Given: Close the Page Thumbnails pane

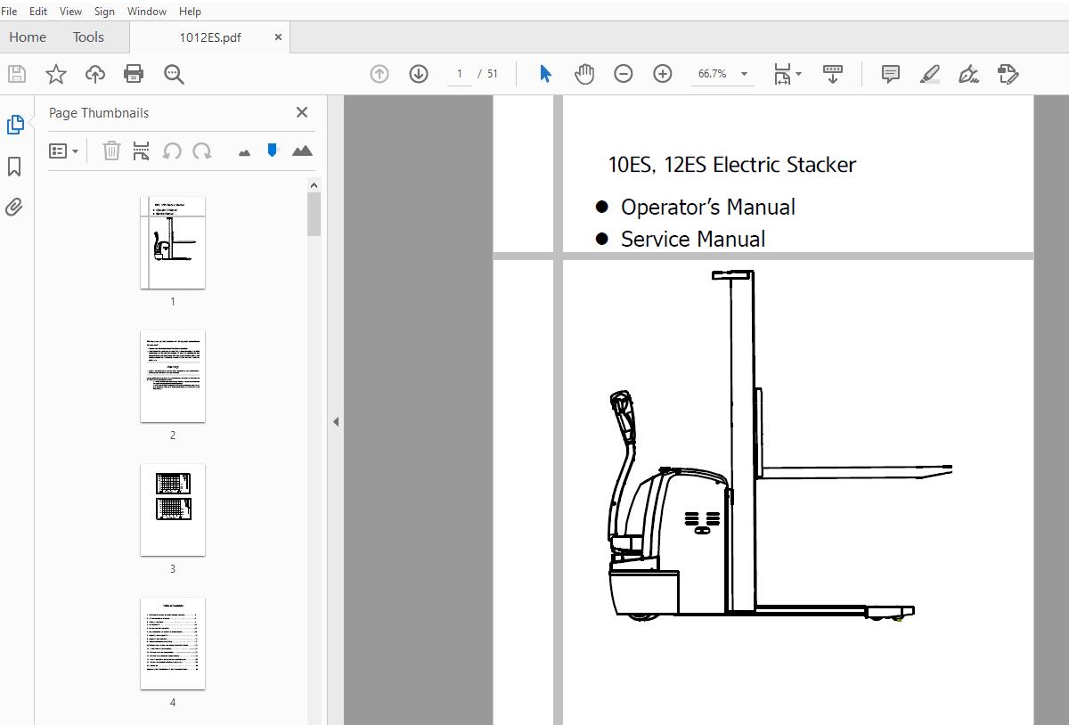Looking at the screenshot, I should pyautogui.click(x=302, y=112).
